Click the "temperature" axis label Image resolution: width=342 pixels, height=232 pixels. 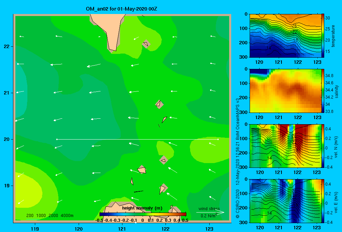[333, 36]
